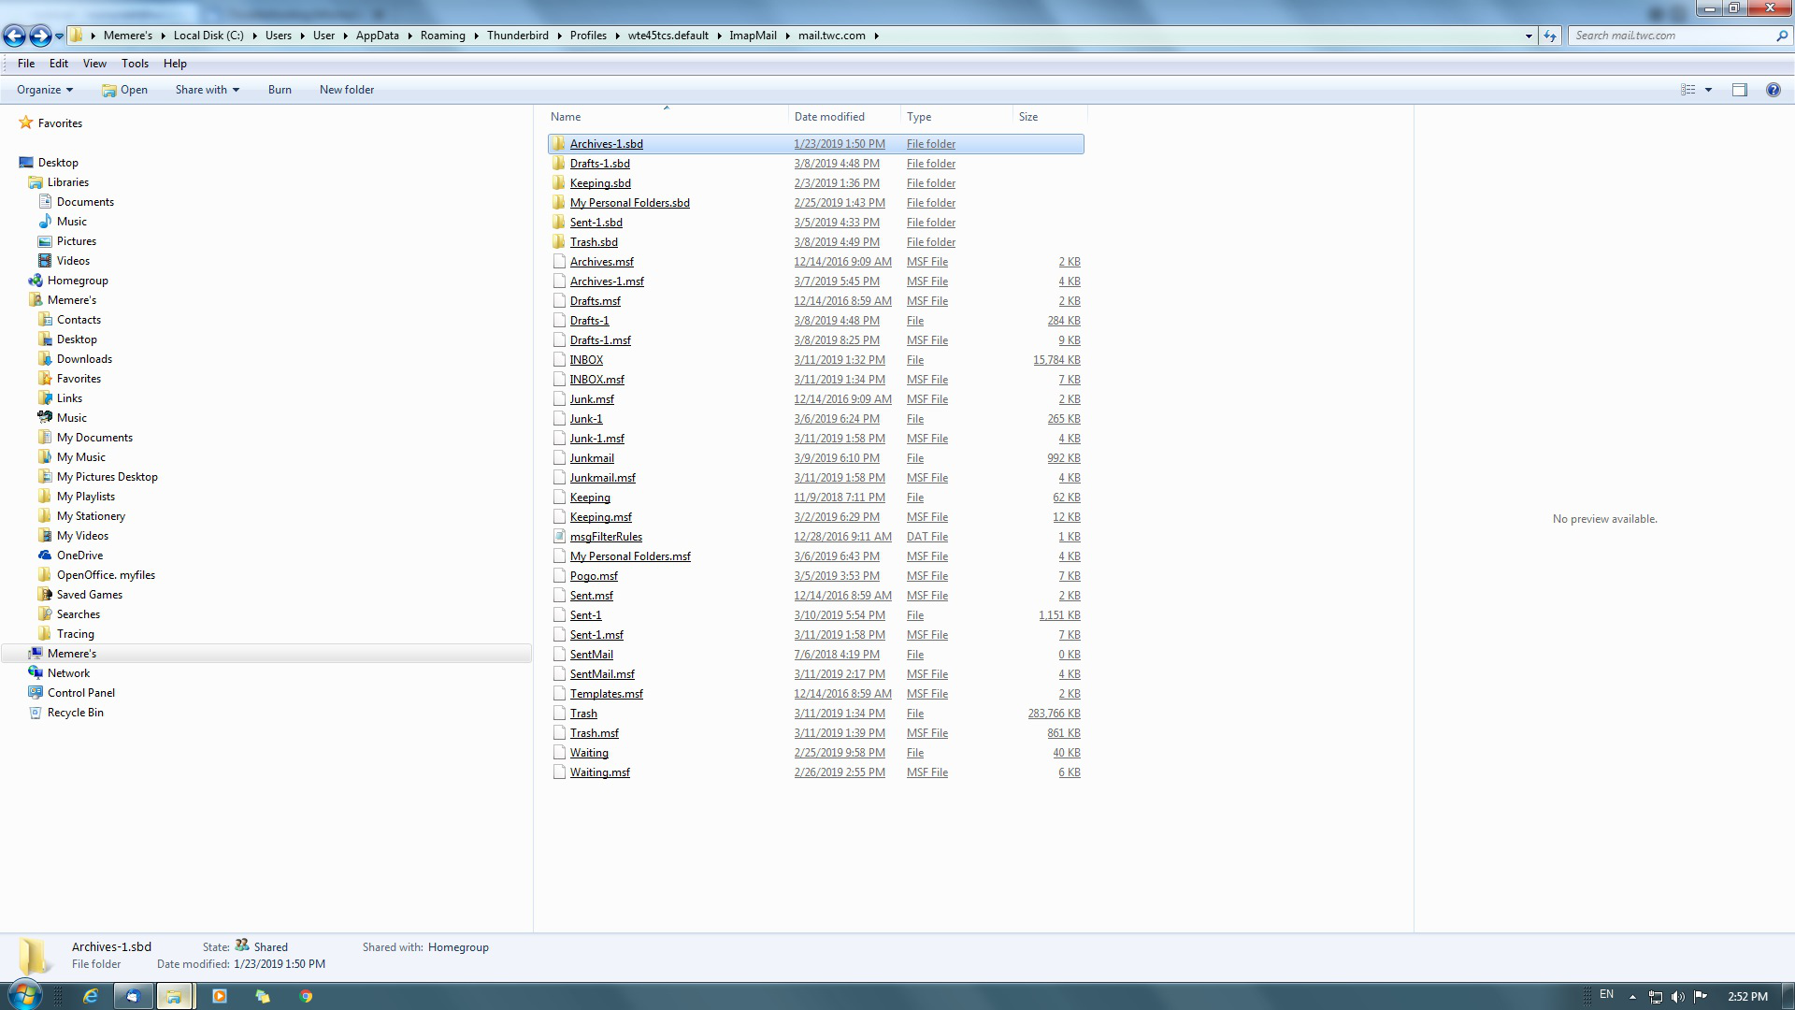Image resolution: width=1795 pixels, height=1010 pixels.
Task: Expand the Share with dropdown
Action: [207, 90]
